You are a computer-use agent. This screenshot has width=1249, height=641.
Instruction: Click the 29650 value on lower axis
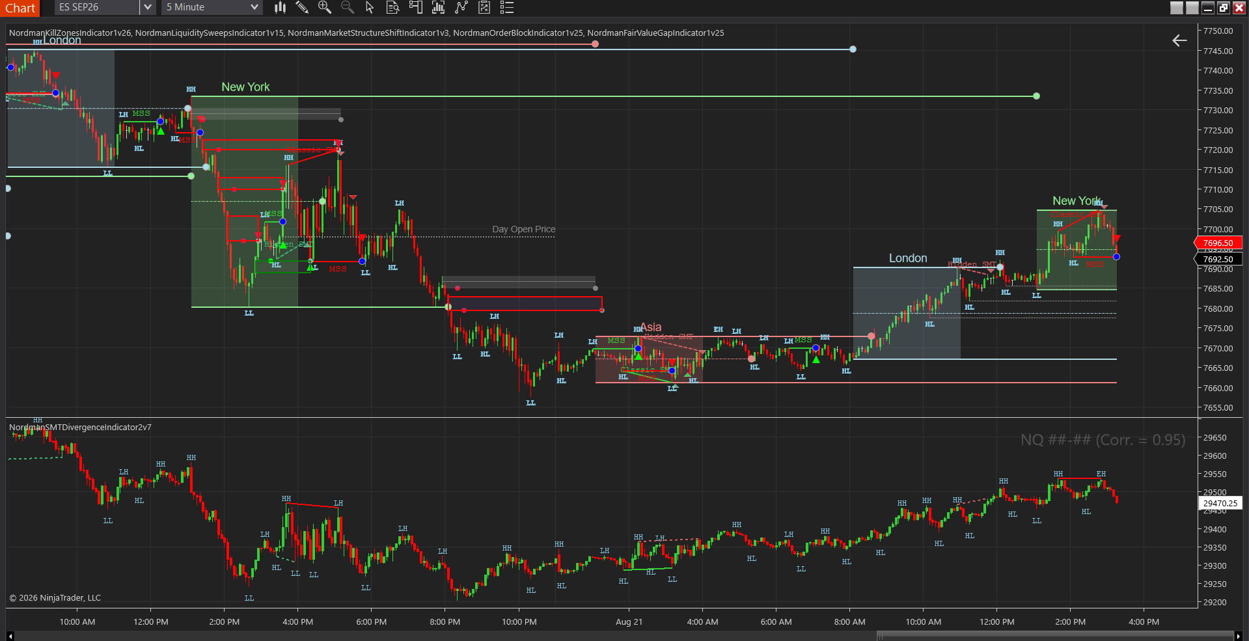[1215, 437]
